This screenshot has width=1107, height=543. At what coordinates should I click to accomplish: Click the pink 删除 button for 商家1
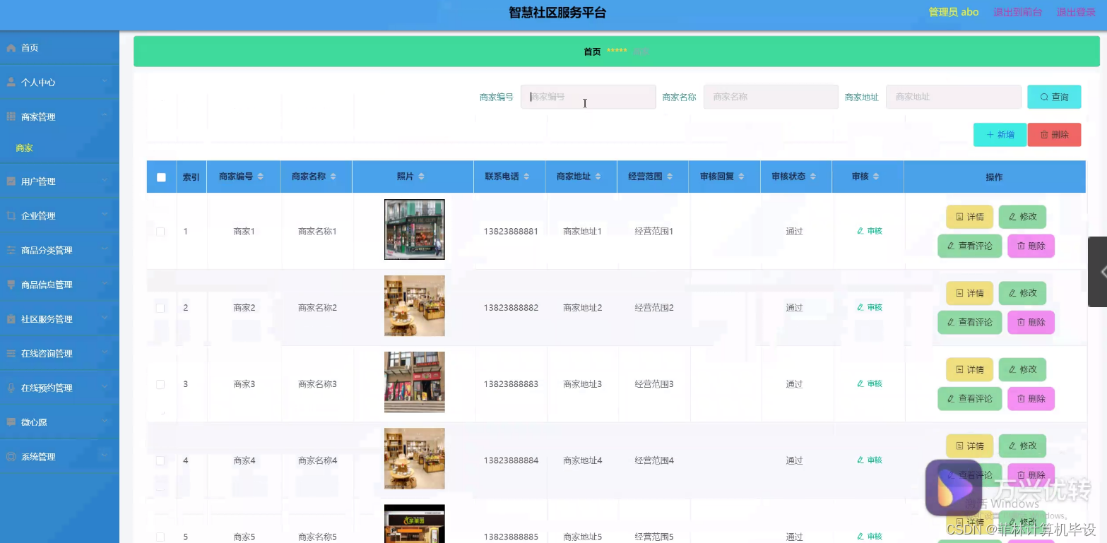[1031, 246]
